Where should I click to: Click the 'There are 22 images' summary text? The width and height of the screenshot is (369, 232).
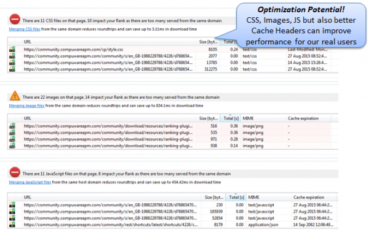point(121,97)
